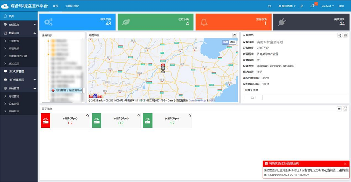Close the red alarm notification popup
351x182 pixels.
coord(345,163)
